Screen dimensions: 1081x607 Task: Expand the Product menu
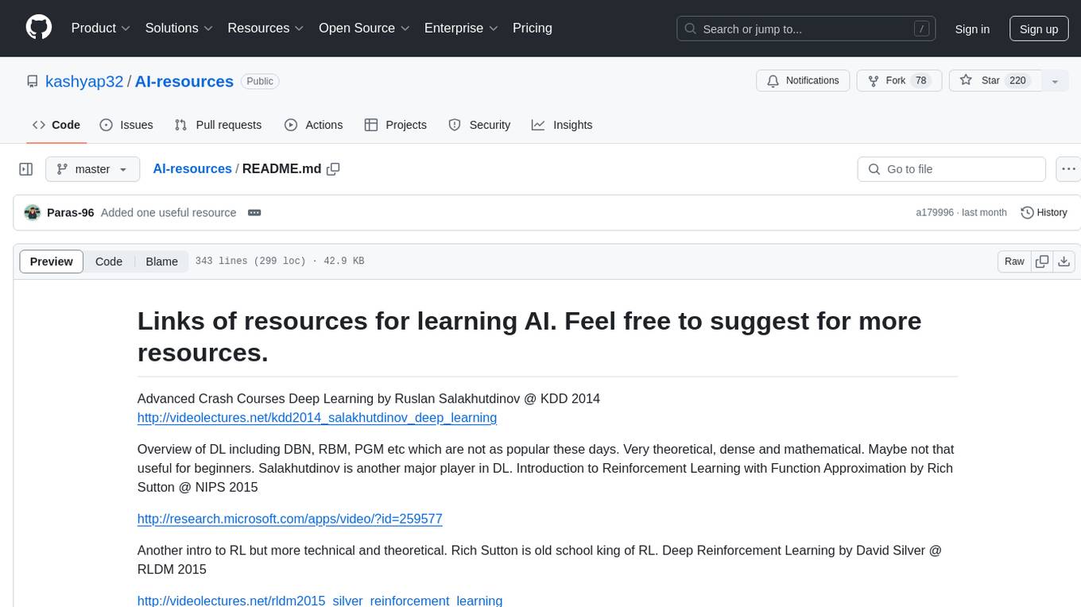click(x=101, y=28)
